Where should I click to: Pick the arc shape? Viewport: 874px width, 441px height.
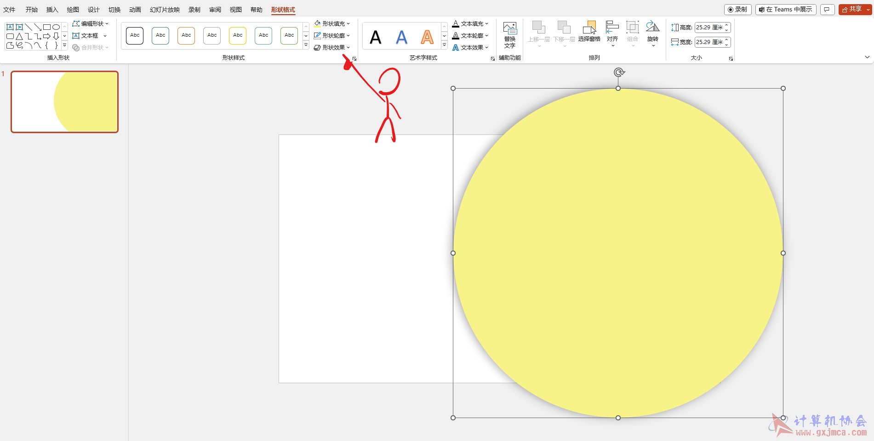(x=28, y=45)
